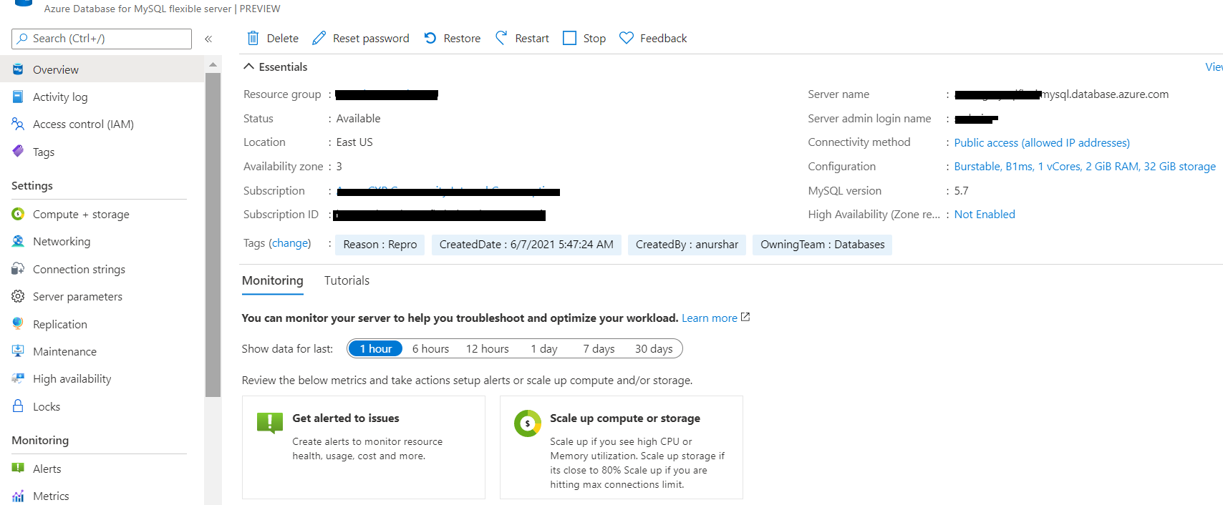This screenshot has height=505, width=1223.
Task: Click the sidebar scrollbar up arrow
Action: [213, 65]
